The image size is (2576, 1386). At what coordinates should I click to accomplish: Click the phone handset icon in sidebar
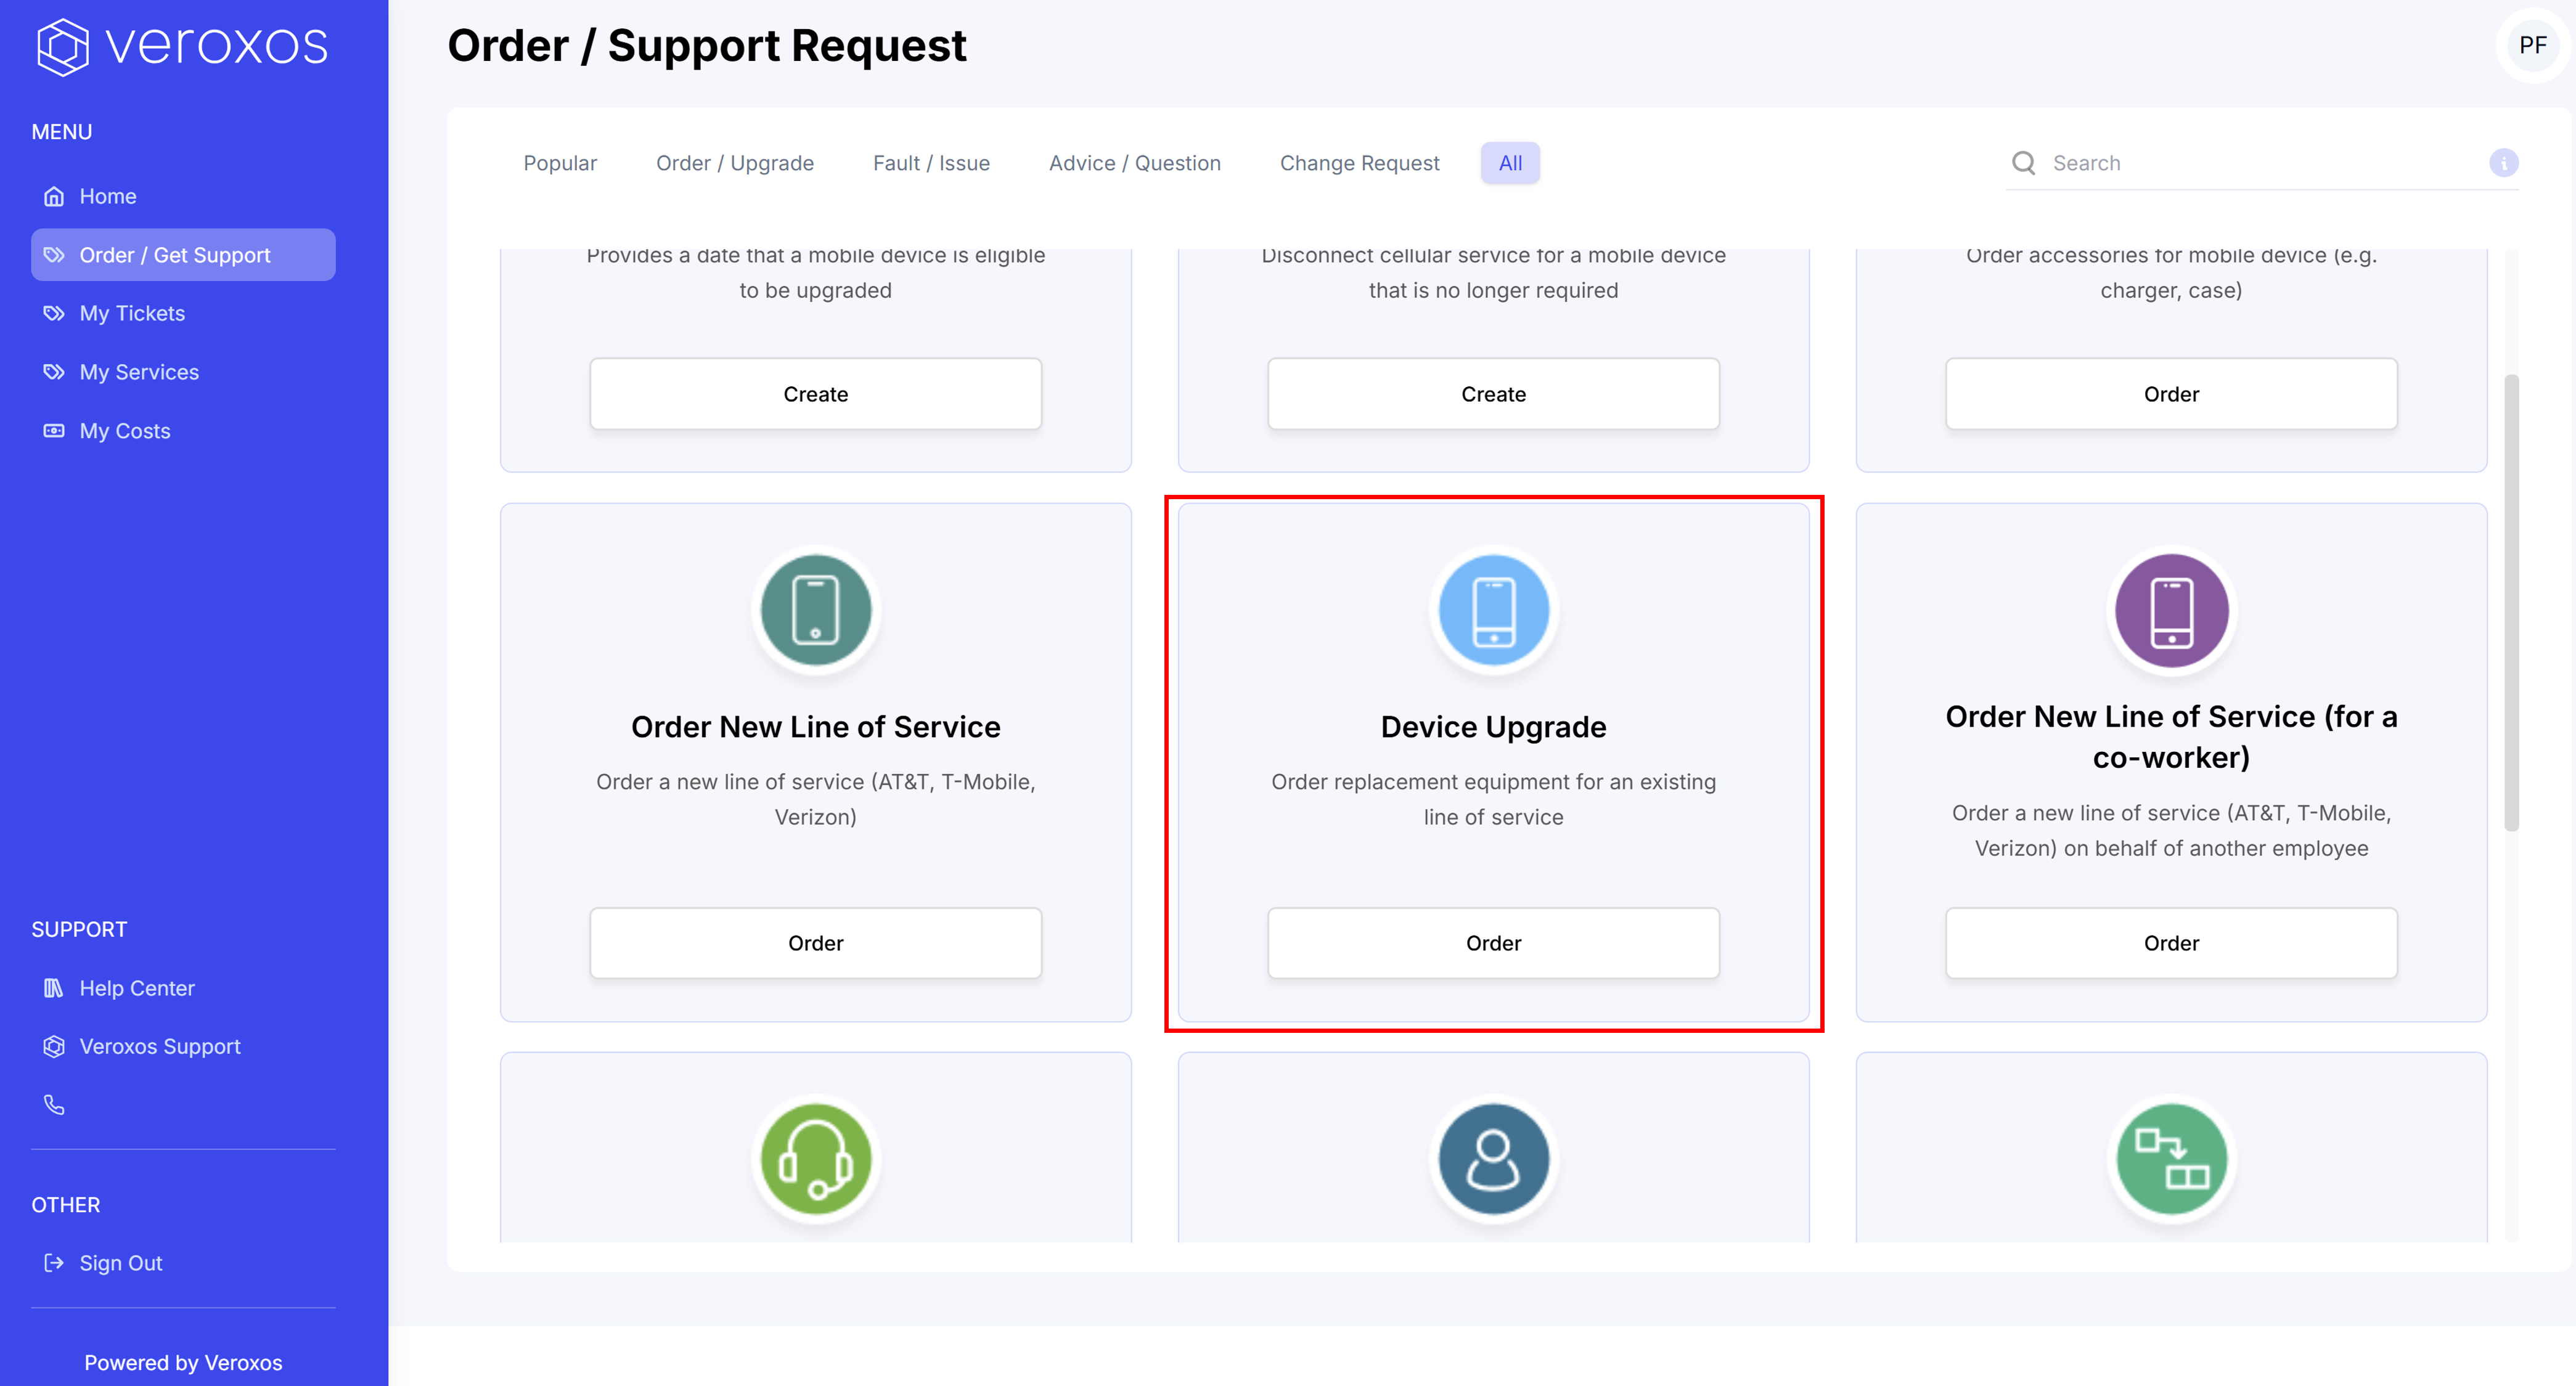(54, 1105)
